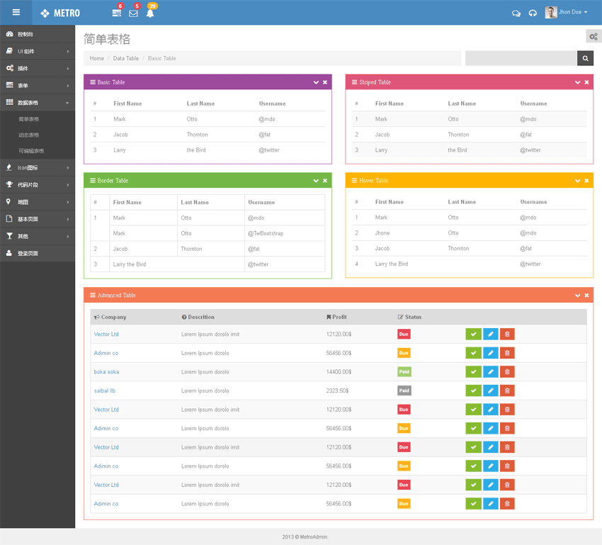Open the boka soka company link

click(106, 372)
